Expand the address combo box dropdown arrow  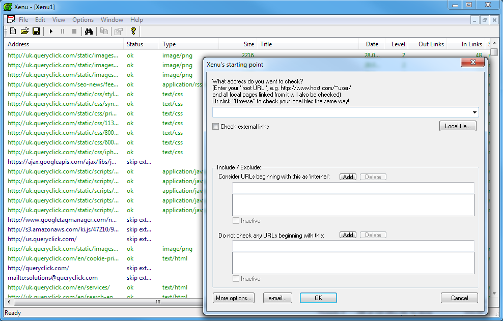click(x=474, y=112)
